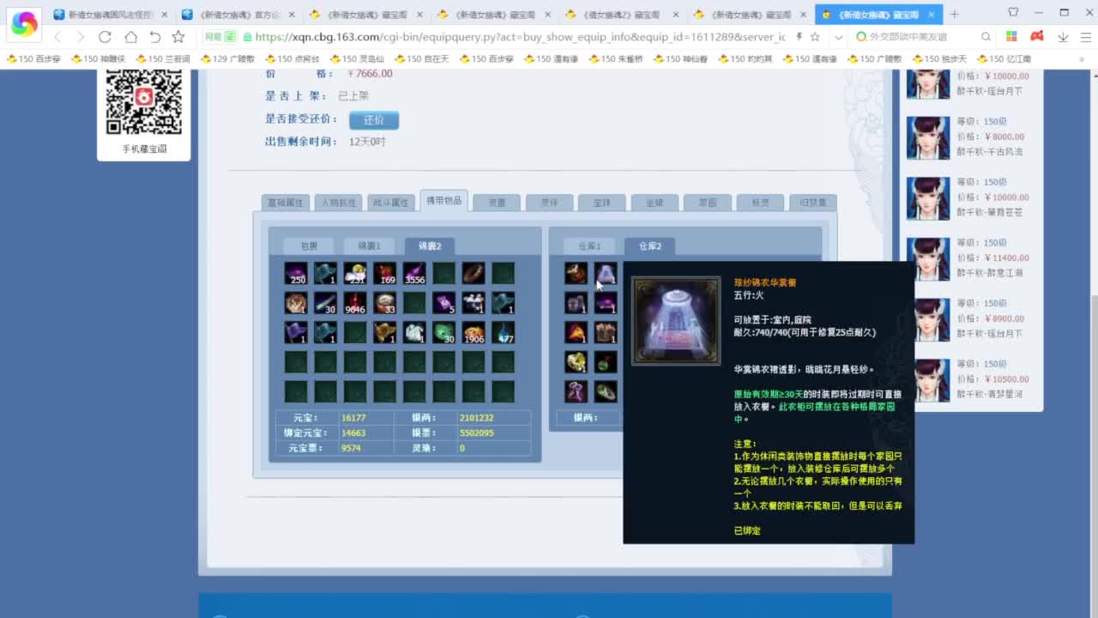Open the 150 兰若词 bookmark
Image resolution: width=1098 pixels, height=618 pixels.
[163, 58]
